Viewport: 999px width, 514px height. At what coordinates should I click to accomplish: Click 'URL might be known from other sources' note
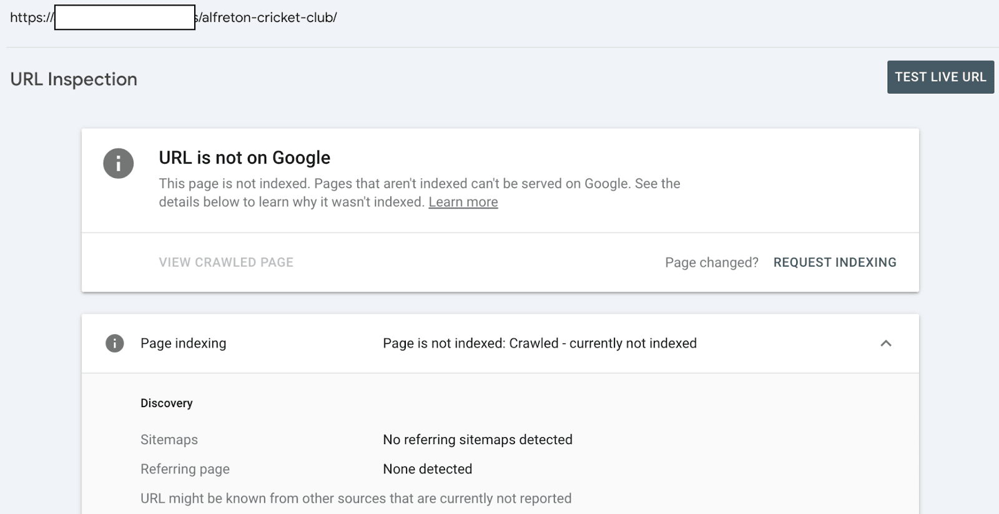(x=355, y=498)
